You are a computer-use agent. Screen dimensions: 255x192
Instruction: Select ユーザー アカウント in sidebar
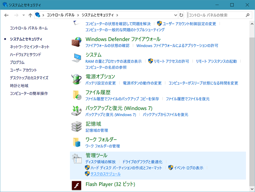23,70
